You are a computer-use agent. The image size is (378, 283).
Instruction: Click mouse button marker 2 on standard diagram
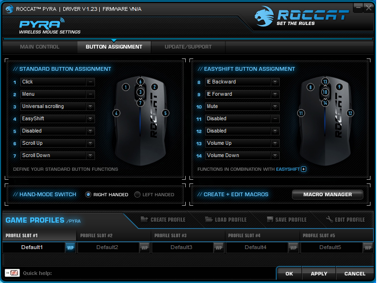[155, 87]
